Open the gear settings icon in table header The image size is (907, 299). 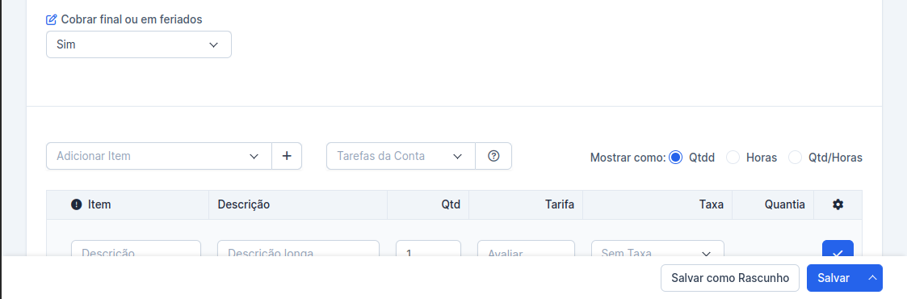tap(838, 204)
